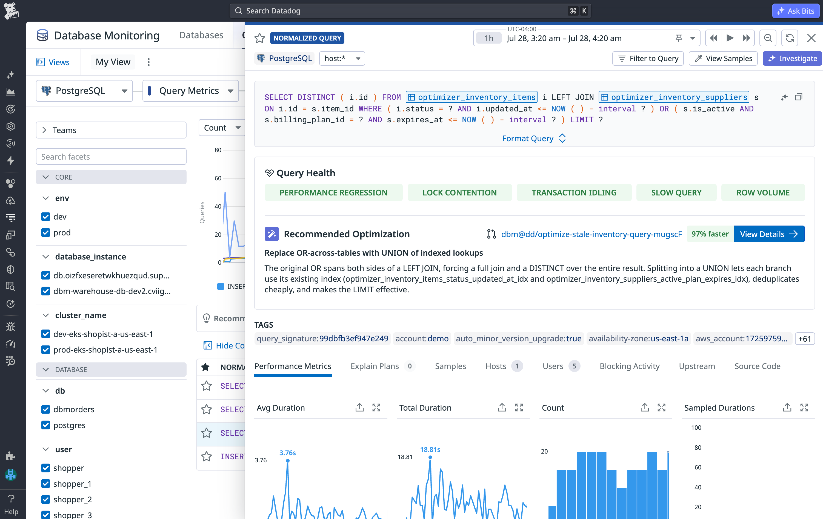Close the normalized query side panel
The height and width of the screenshot is (519, 823).
tap(811, 38)
